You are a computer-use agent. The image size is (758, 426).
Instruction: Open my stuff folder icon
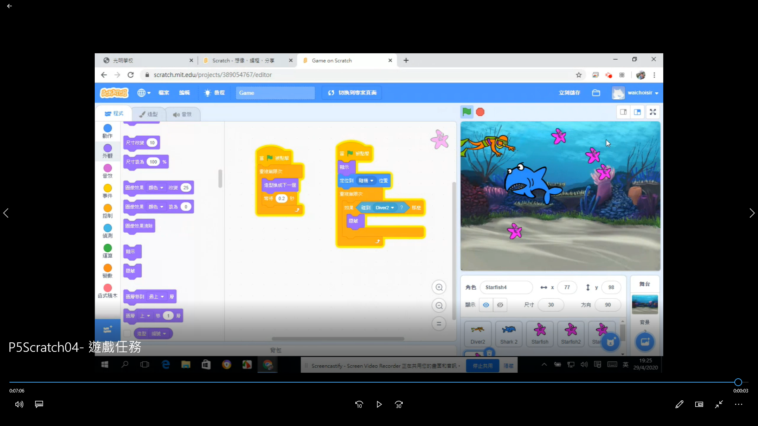click(x=596, y=93)
